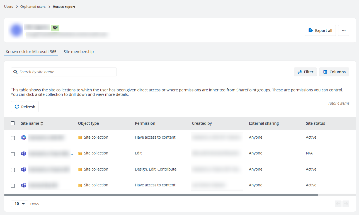Open the rows-per-page dropdown showing 10
The height and width of the screenshot is (215, 359).
coord(19,204)
